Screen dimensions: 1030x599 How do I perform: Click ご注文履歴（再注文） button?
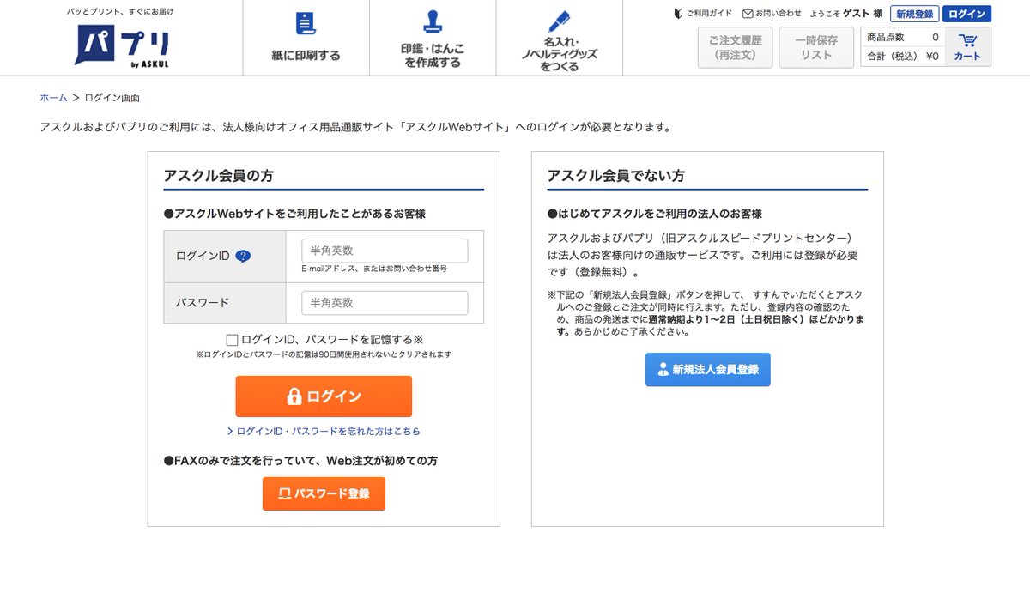[x=736, y=47]
